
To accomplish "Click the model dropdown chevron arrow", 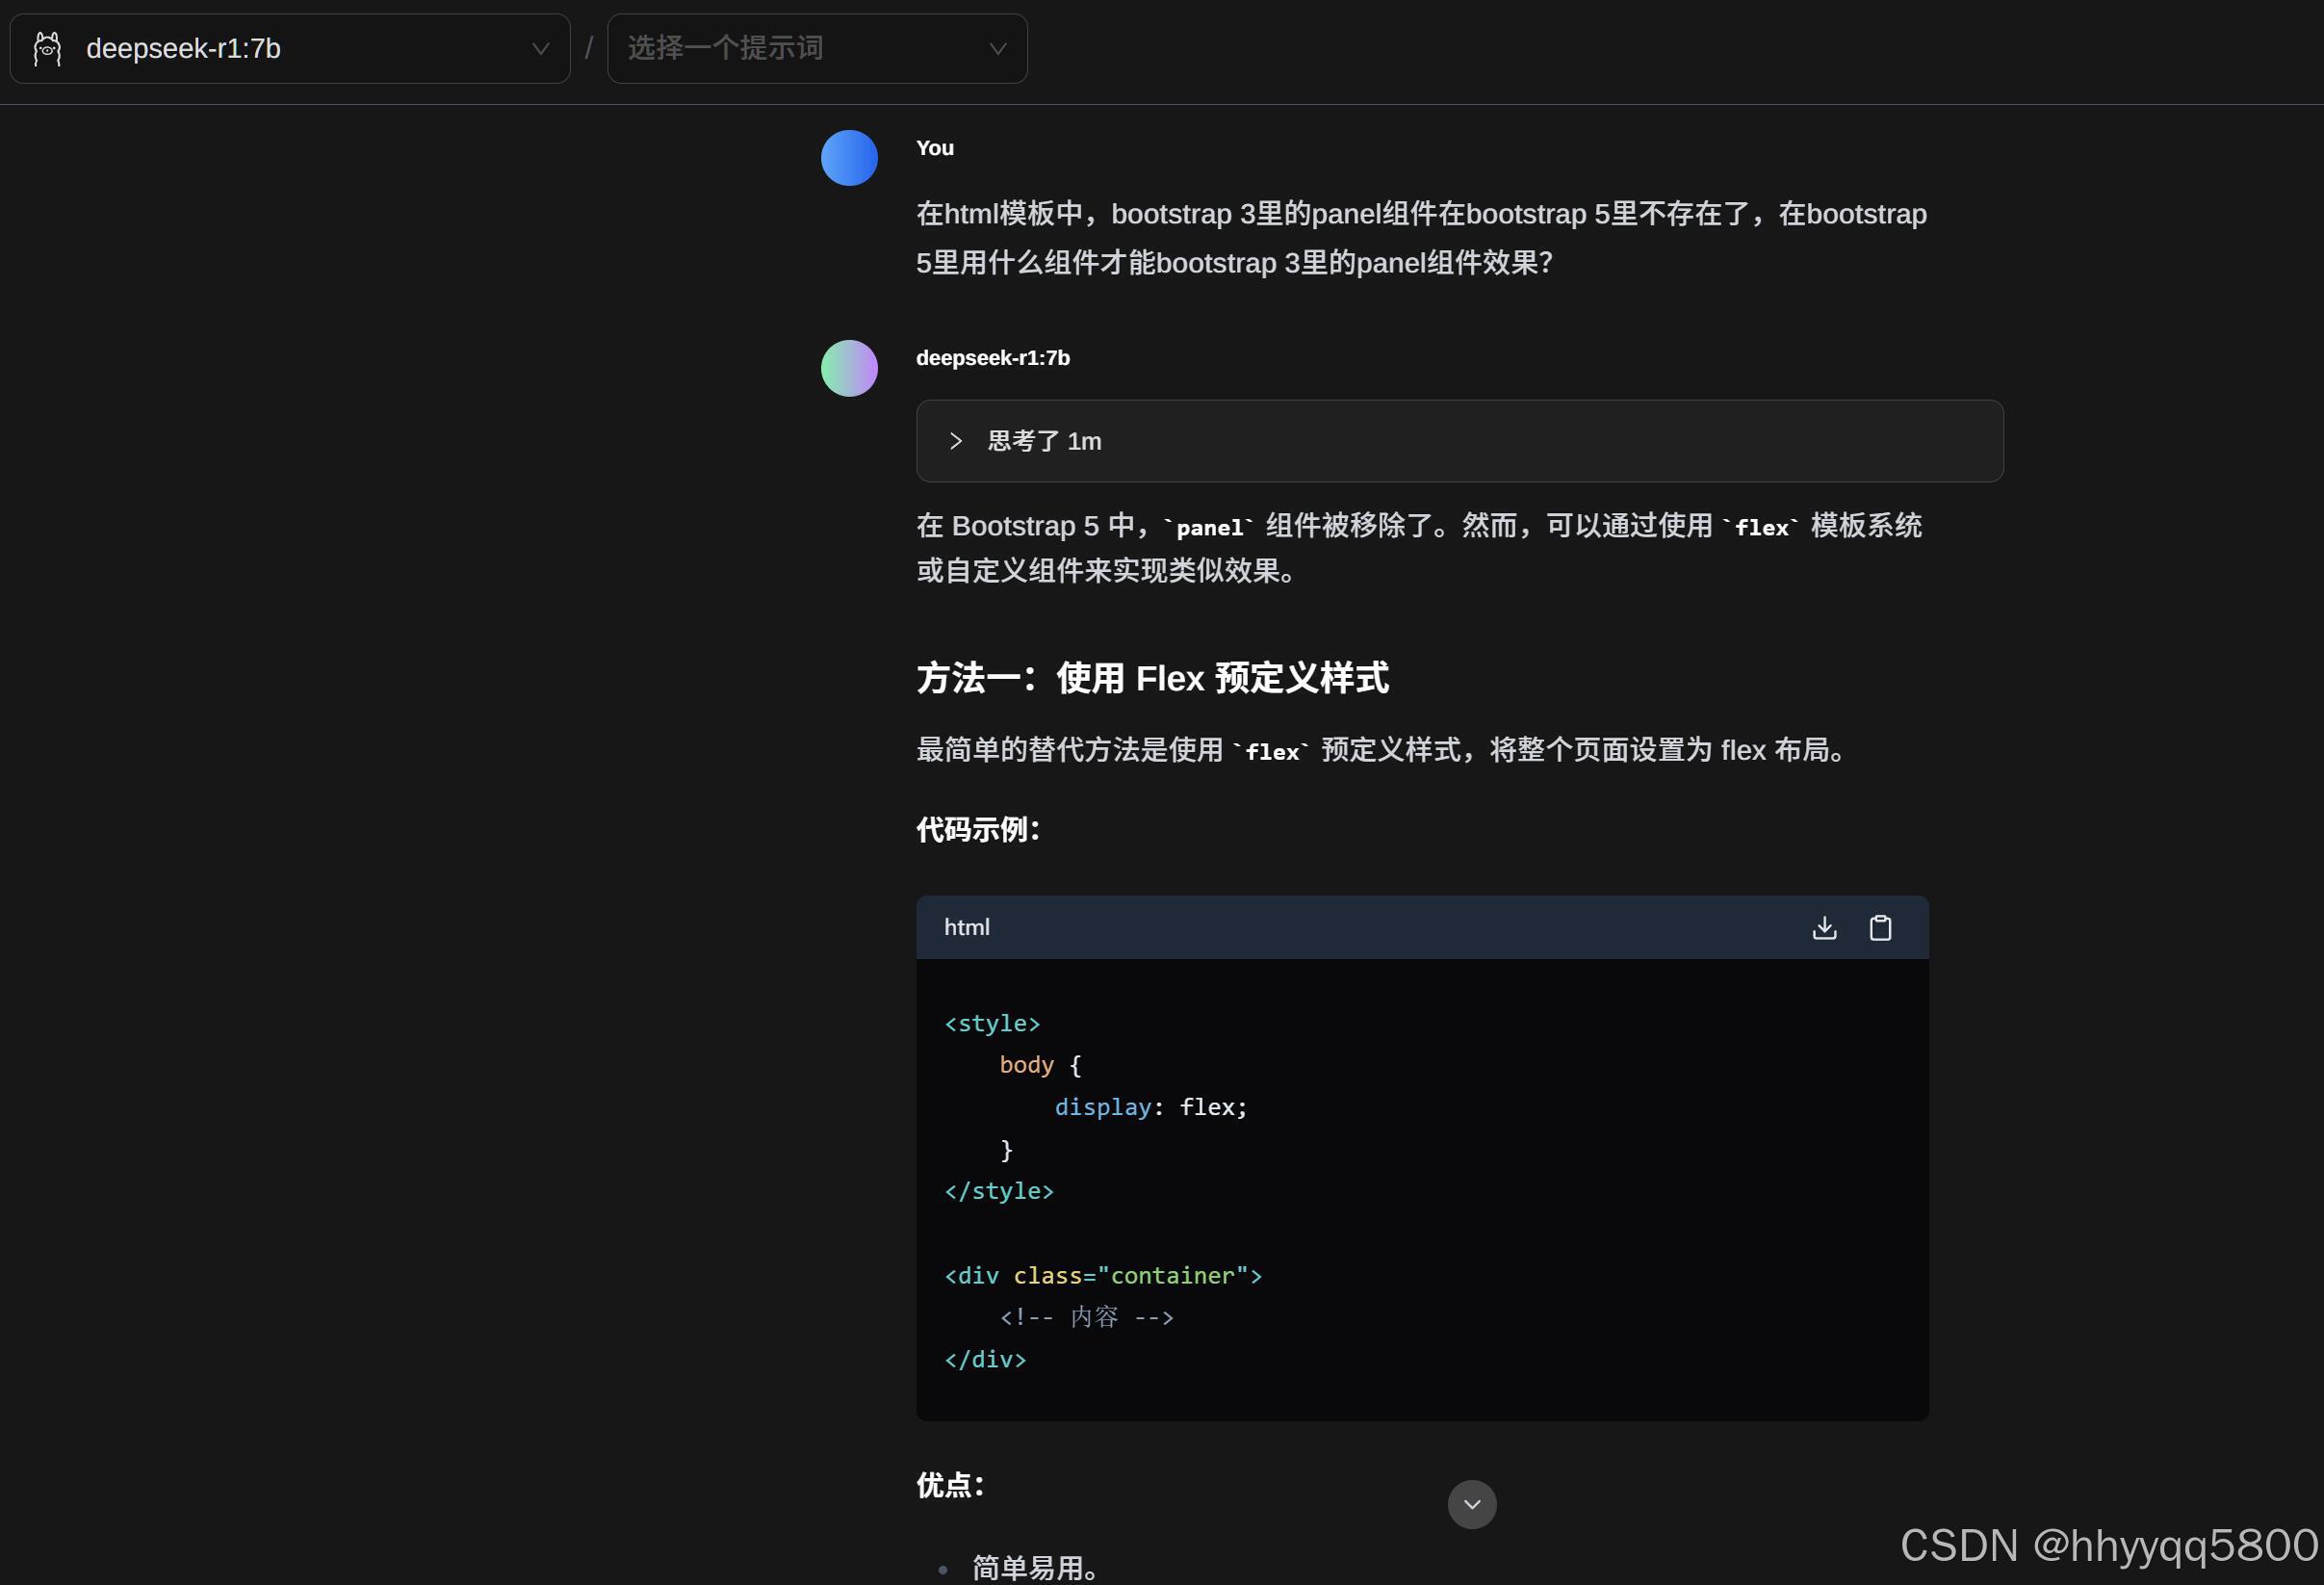I will point(541,49).
